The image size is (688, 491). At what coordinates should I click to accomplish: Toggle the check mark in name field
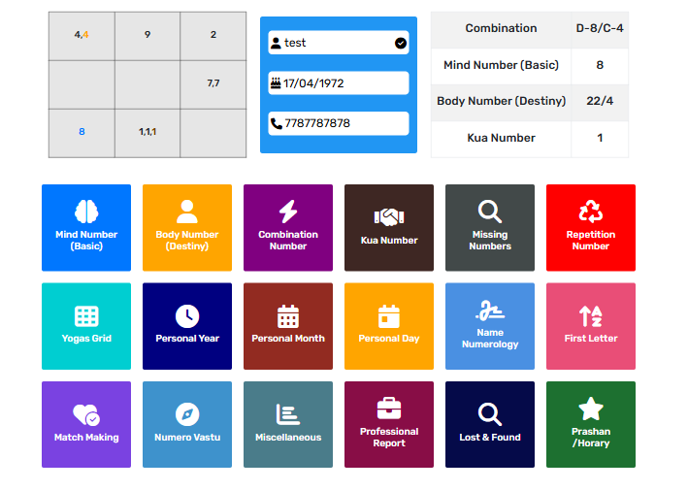pyautogui.click(x=401, y=43)
